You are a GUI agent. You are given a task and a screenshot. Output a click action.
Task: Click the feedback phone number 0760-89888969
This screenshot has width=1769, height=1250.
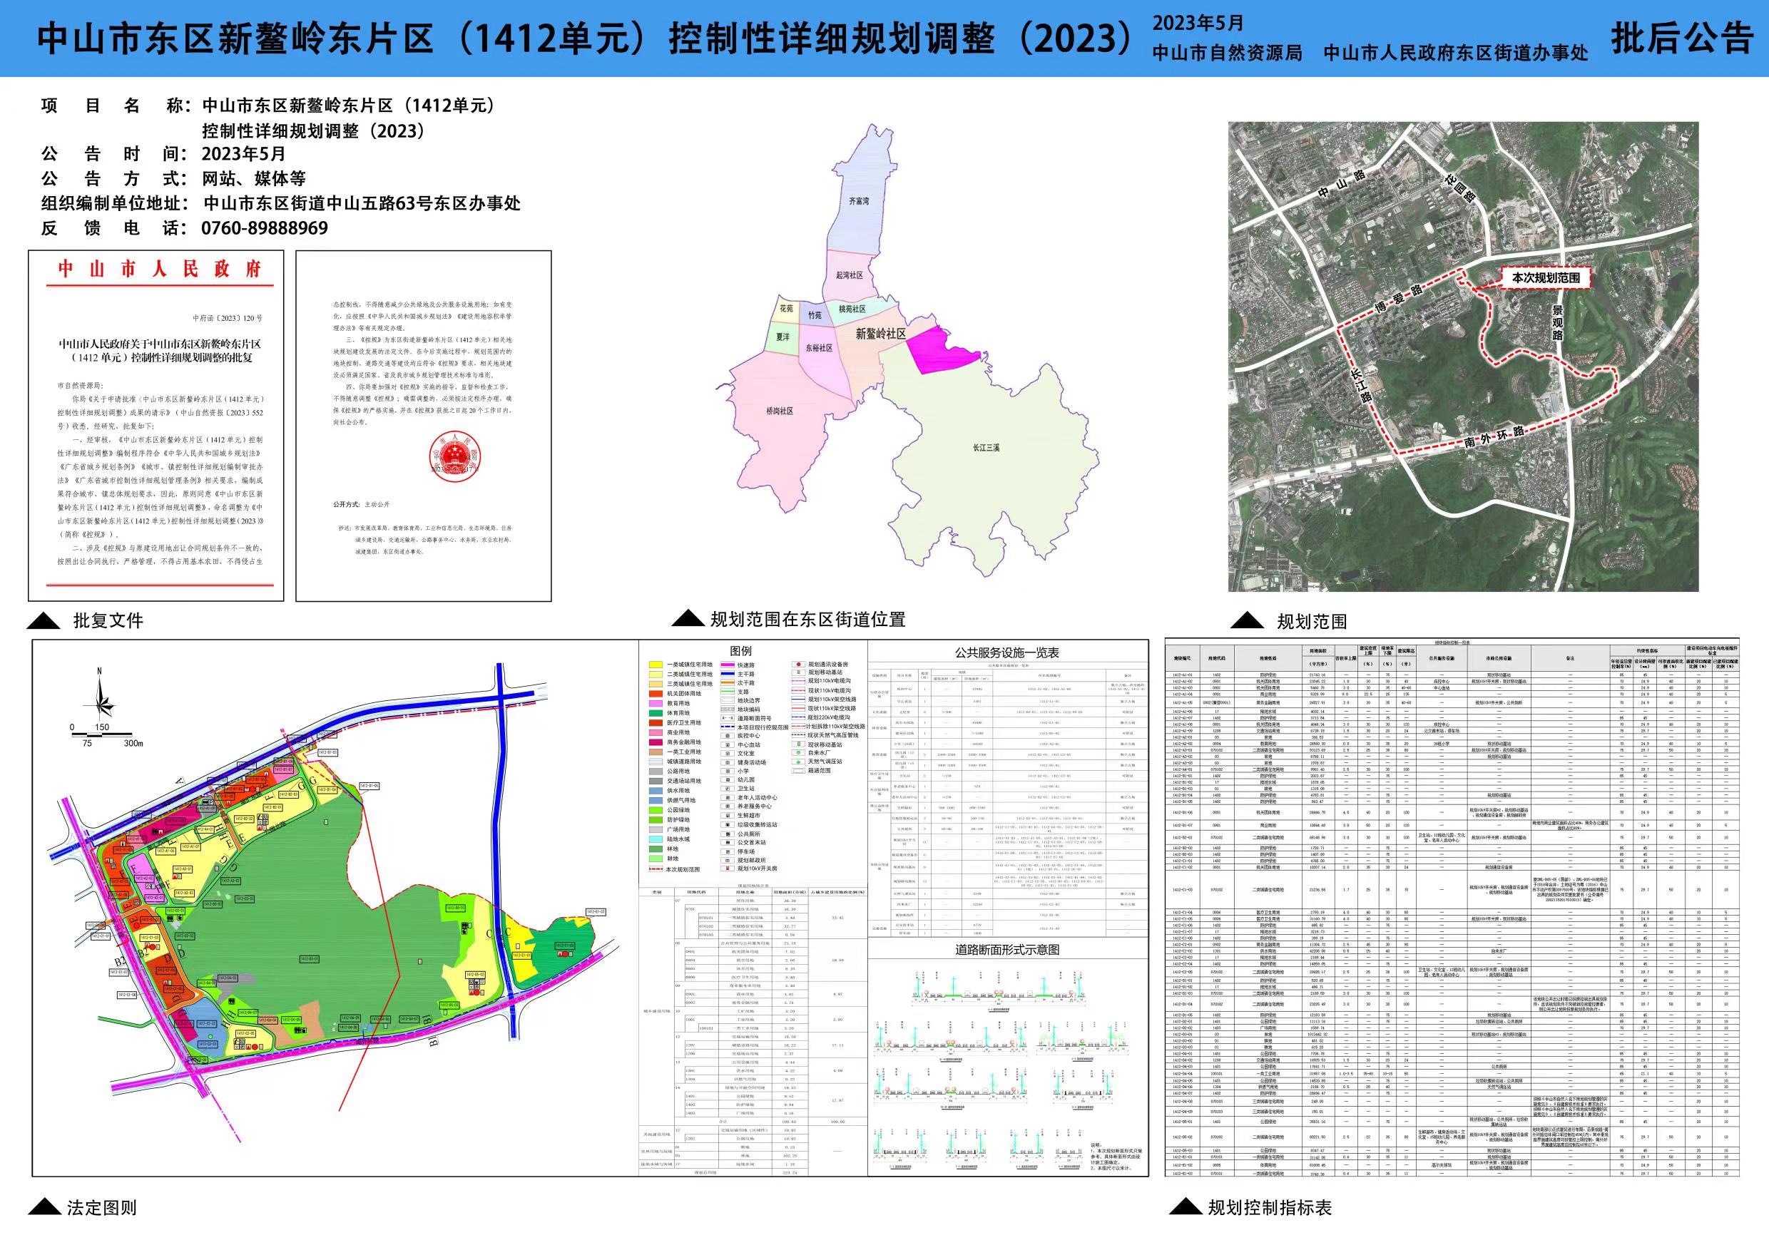264,229
